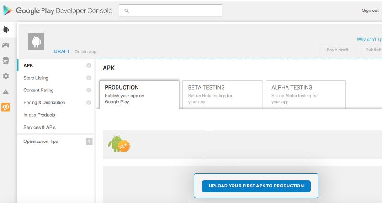Open the orange announcements megaphone icon
The width and height of the screenshot is (382, 203).
(6, 107)
